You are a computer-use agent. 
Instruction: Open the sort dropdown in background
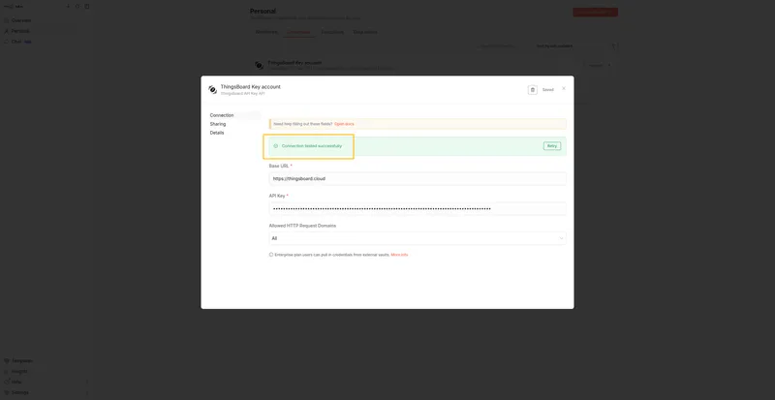pyautogui.click(x=569, y=46)
